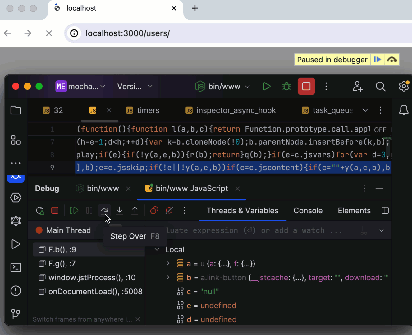Switch to the Console tab
This screenshot has width=412, height=335.
[x=308, y=210]
